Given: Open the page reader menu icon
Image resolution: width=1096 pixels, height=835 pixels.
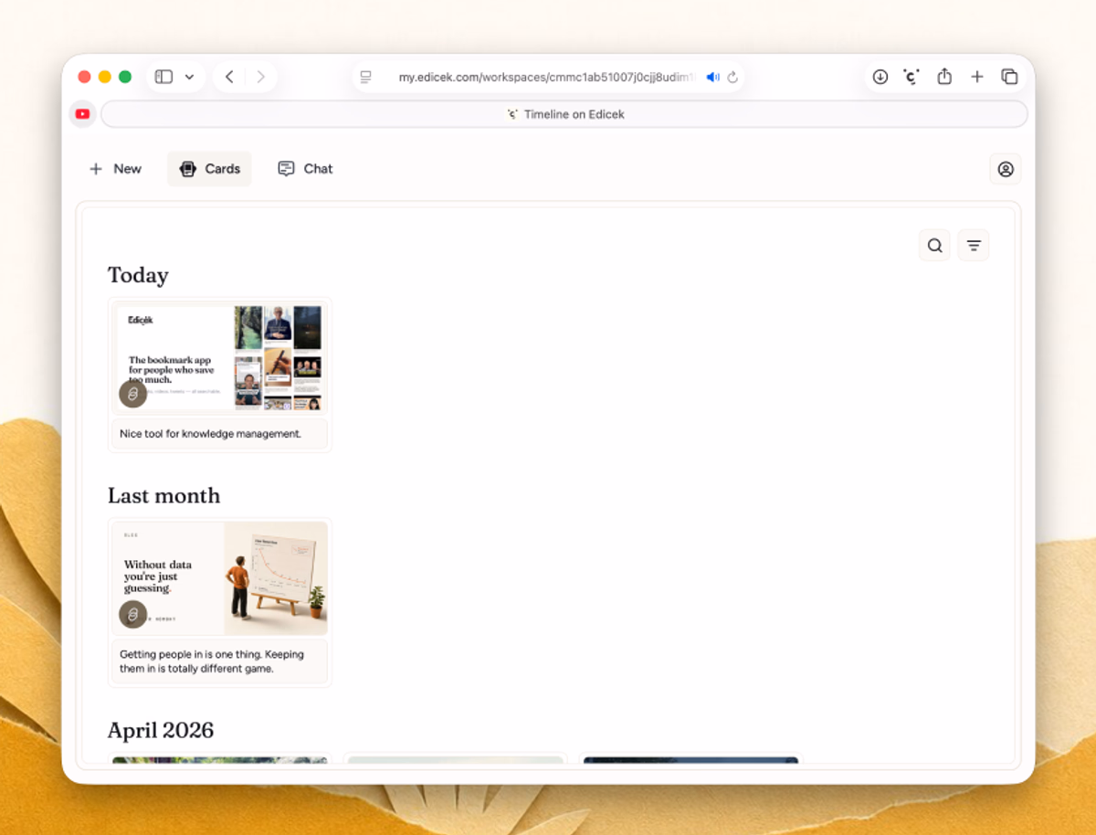Looking at the screenshot, I should click(x=366, y=77).
